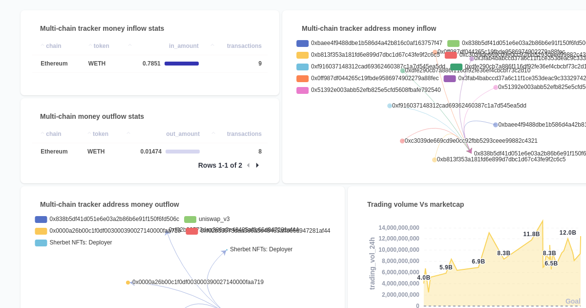
Task: Toggle visibility of Sherbet NFTs: Deployer legend entry
Action: point(41,243)
